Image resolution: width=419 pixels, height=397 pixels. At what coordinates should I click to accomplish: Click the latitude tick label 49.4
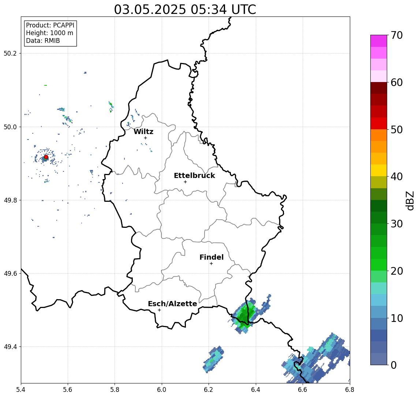click(x=10, y=347)
